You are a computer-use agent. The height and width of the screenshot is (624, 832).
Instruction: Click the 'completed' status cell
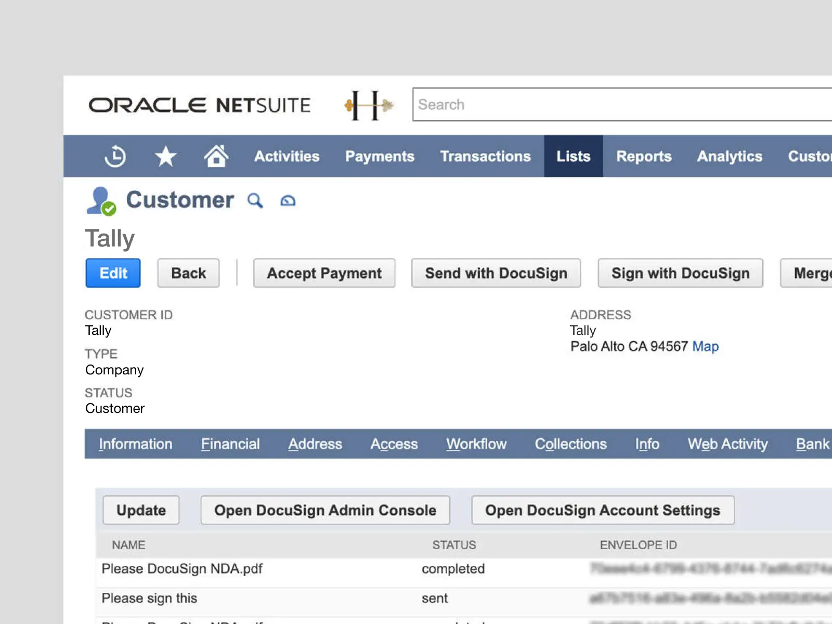click(x=453, y=569)
